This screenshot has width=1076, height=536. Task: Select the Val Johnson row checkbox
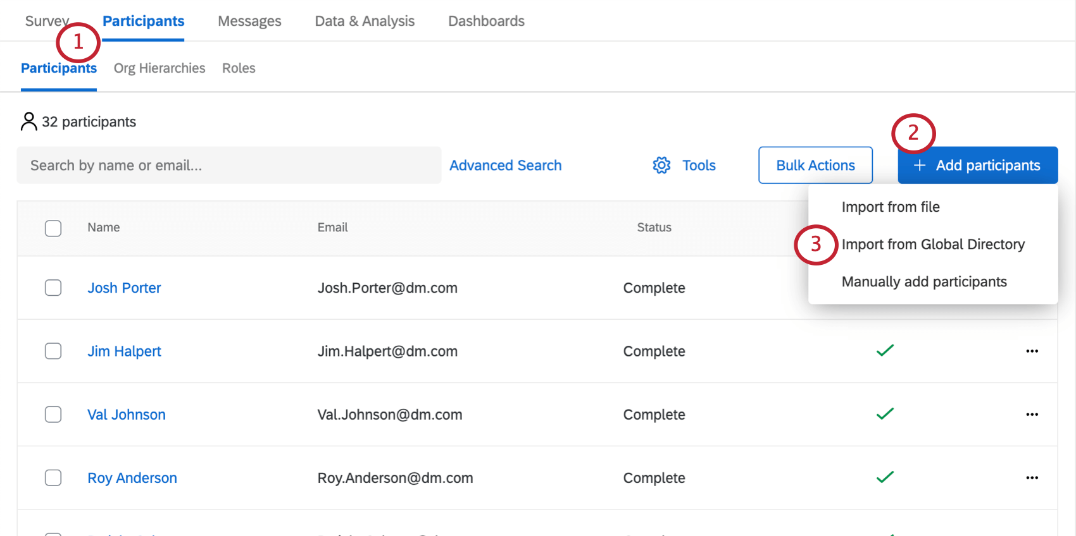coord(53,414)
